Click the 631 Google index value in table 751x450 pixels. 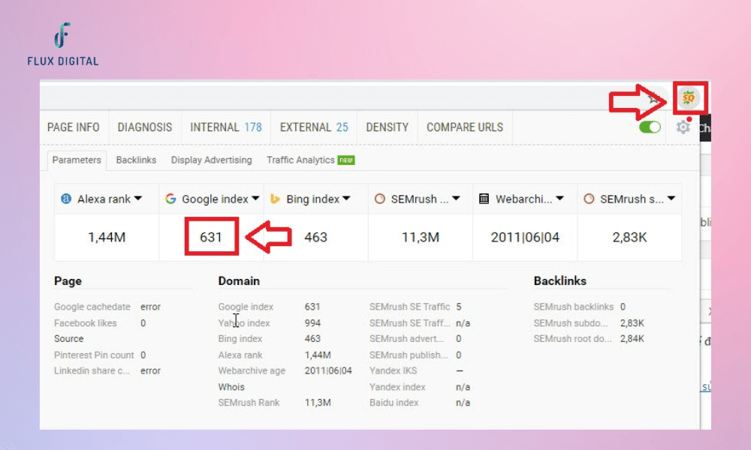(x=211, y=237)
